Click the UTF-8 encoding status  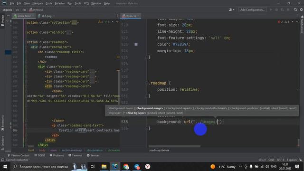(281, 160)
